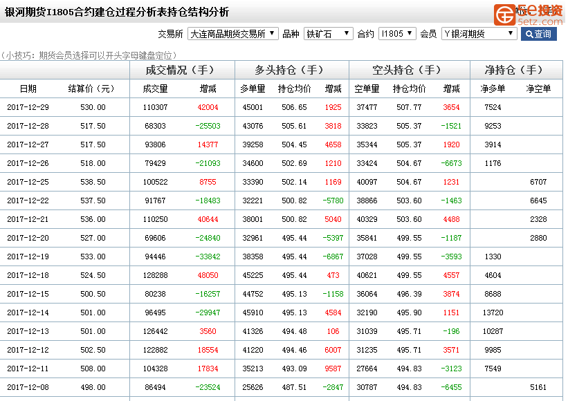
Task: Select date cell 2017-12-26
Action: 28,163
